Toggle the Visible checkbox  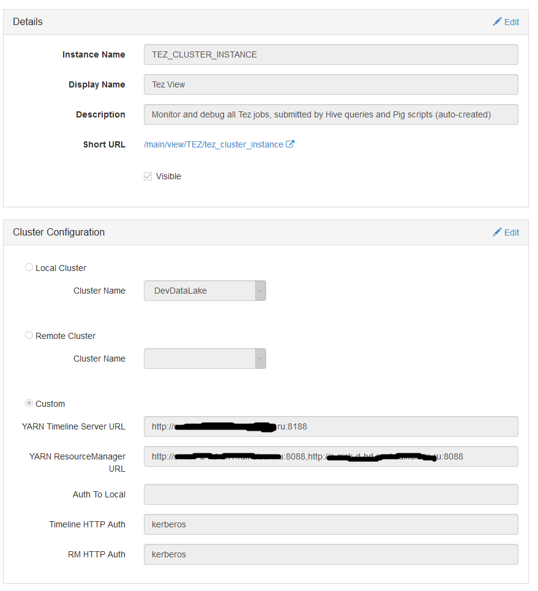click(x=148, y=176)
